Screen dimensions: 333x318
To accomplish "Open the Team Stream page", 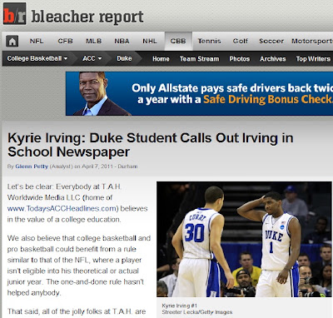I will (199, 59).
